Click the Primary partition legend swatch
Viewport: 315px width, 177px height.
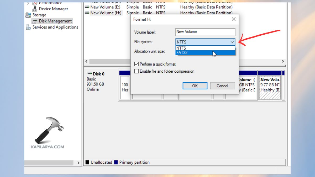tap(115, 162)
